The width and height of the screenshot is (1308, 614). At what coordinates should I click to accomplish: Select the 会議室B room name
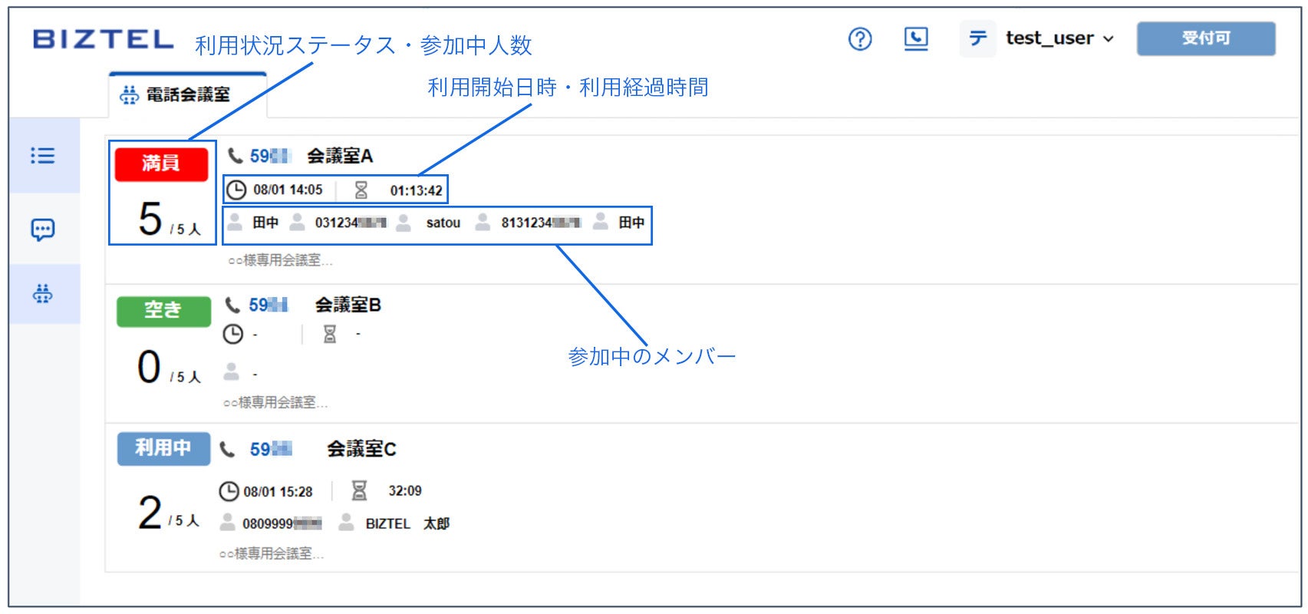tap(348, 305)
